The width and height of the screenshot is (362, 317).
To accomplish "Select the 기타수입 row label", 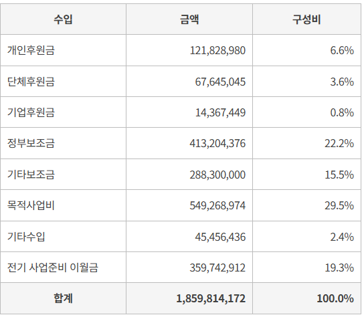I will (26, 237).
